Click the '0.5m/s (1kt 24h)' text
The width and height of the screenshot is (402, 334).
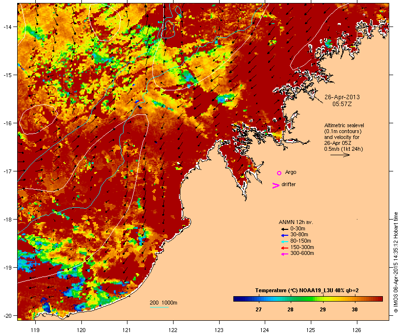pyautogui.click(x=344, y=149)
